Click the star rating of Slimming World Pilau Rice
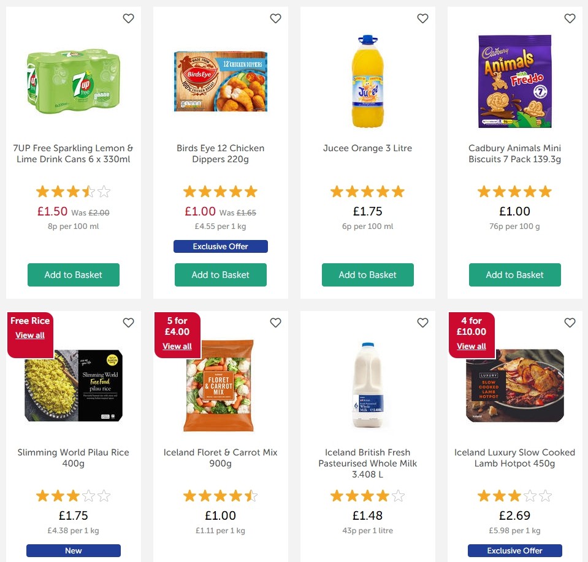588x562 pixels. point(73,495)
